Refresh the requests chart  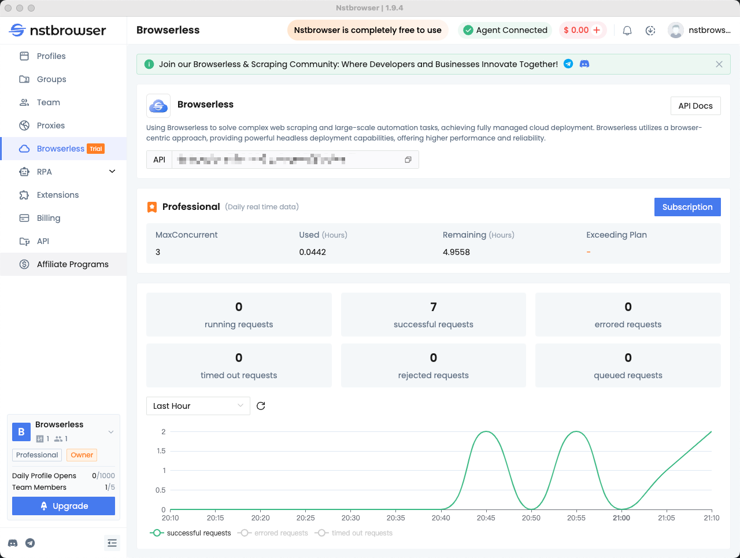(x=261, y=406)
